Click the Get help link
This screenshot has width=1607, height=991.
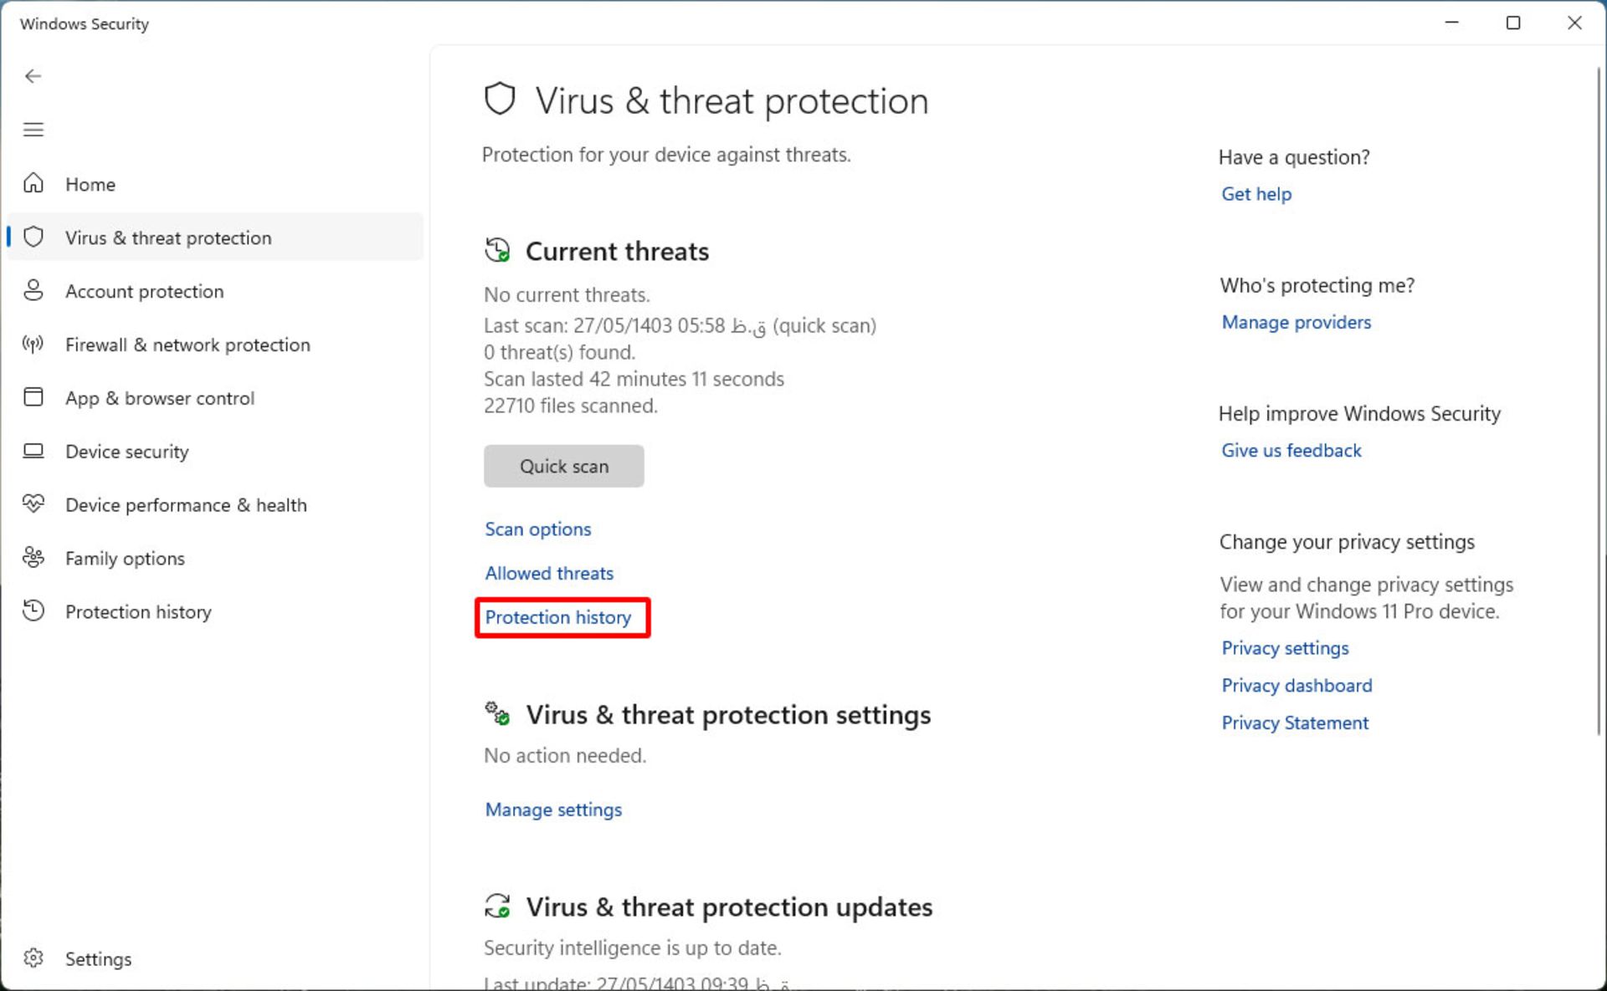coord(1256,194)
